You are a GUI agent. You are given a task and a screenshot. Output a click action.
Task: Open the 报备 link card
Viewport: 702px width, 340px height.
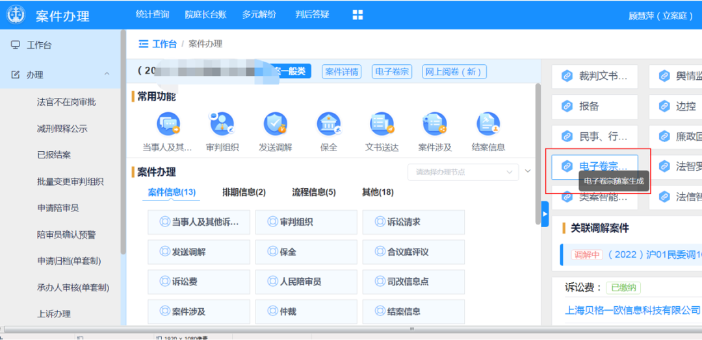click(x=595, y=106)
